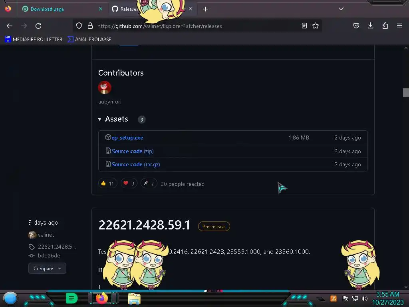Viewport: 409px width, 307px height.
Task: Click the 3 days ago timestamp
Action: pyautogui.click(x=43, y=223)
